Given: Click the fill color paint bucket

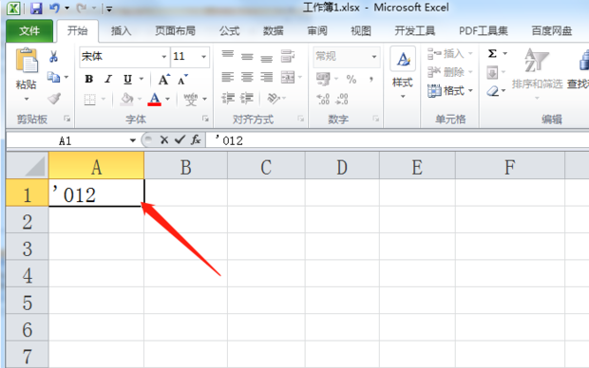Looking at the screenshot, I should pos(126,100).
